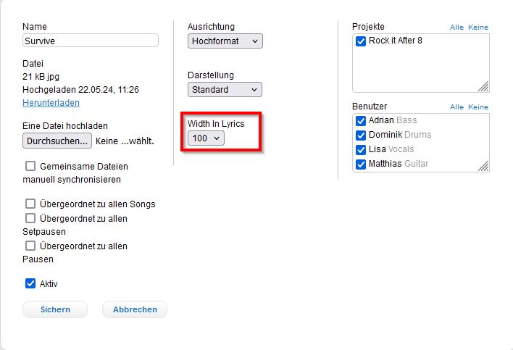This screenshot has width=513, height=350.
Task: Uncheck user Dominik Drums
Action: click(361, 135)
